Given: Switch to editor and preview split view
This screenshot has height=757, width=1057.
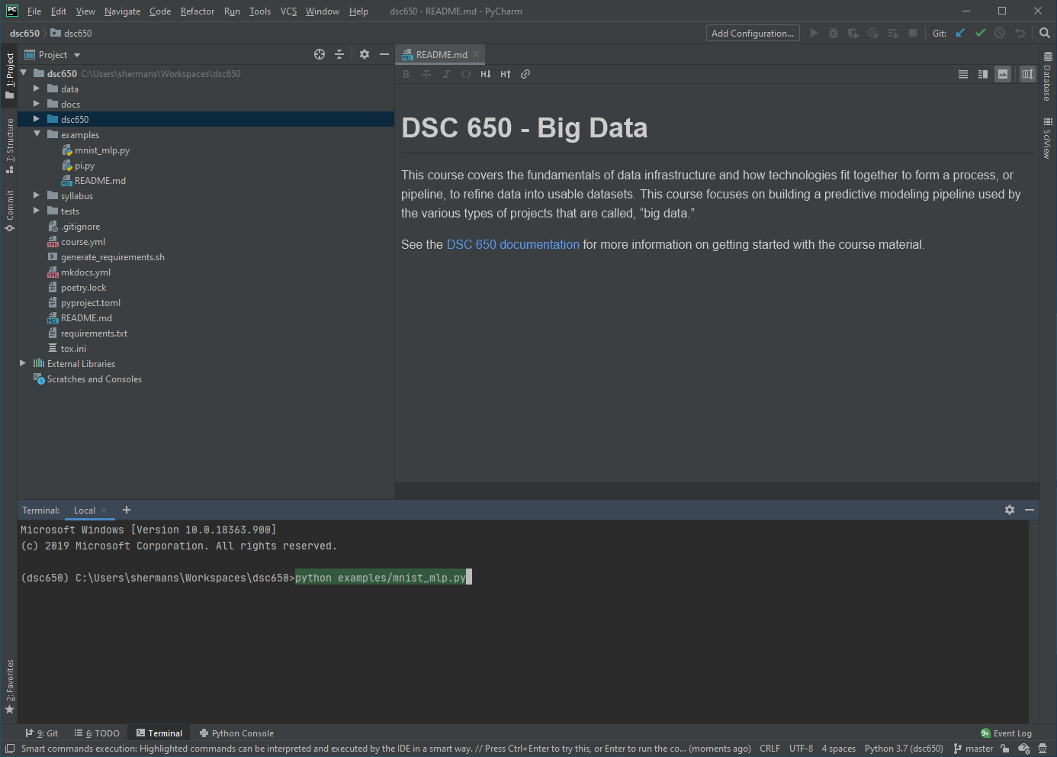Looking at the screenshot, I should 983,74.
